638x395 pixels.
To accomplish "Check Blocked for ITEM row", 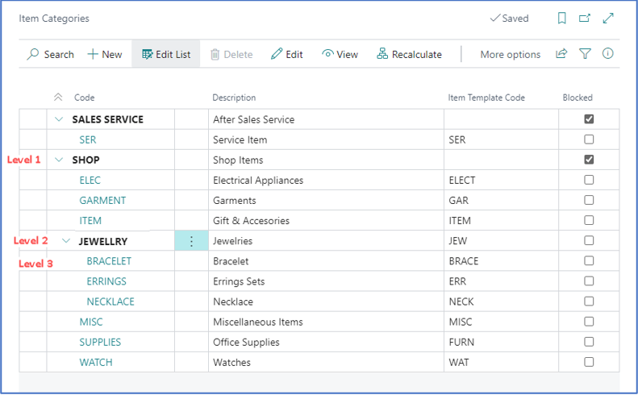I will 589,220.
